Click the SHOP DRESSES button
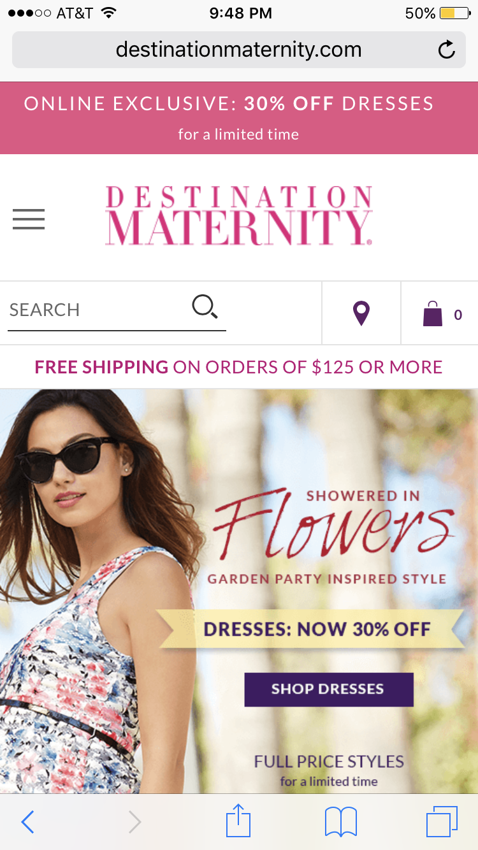 tap(329, 689)
